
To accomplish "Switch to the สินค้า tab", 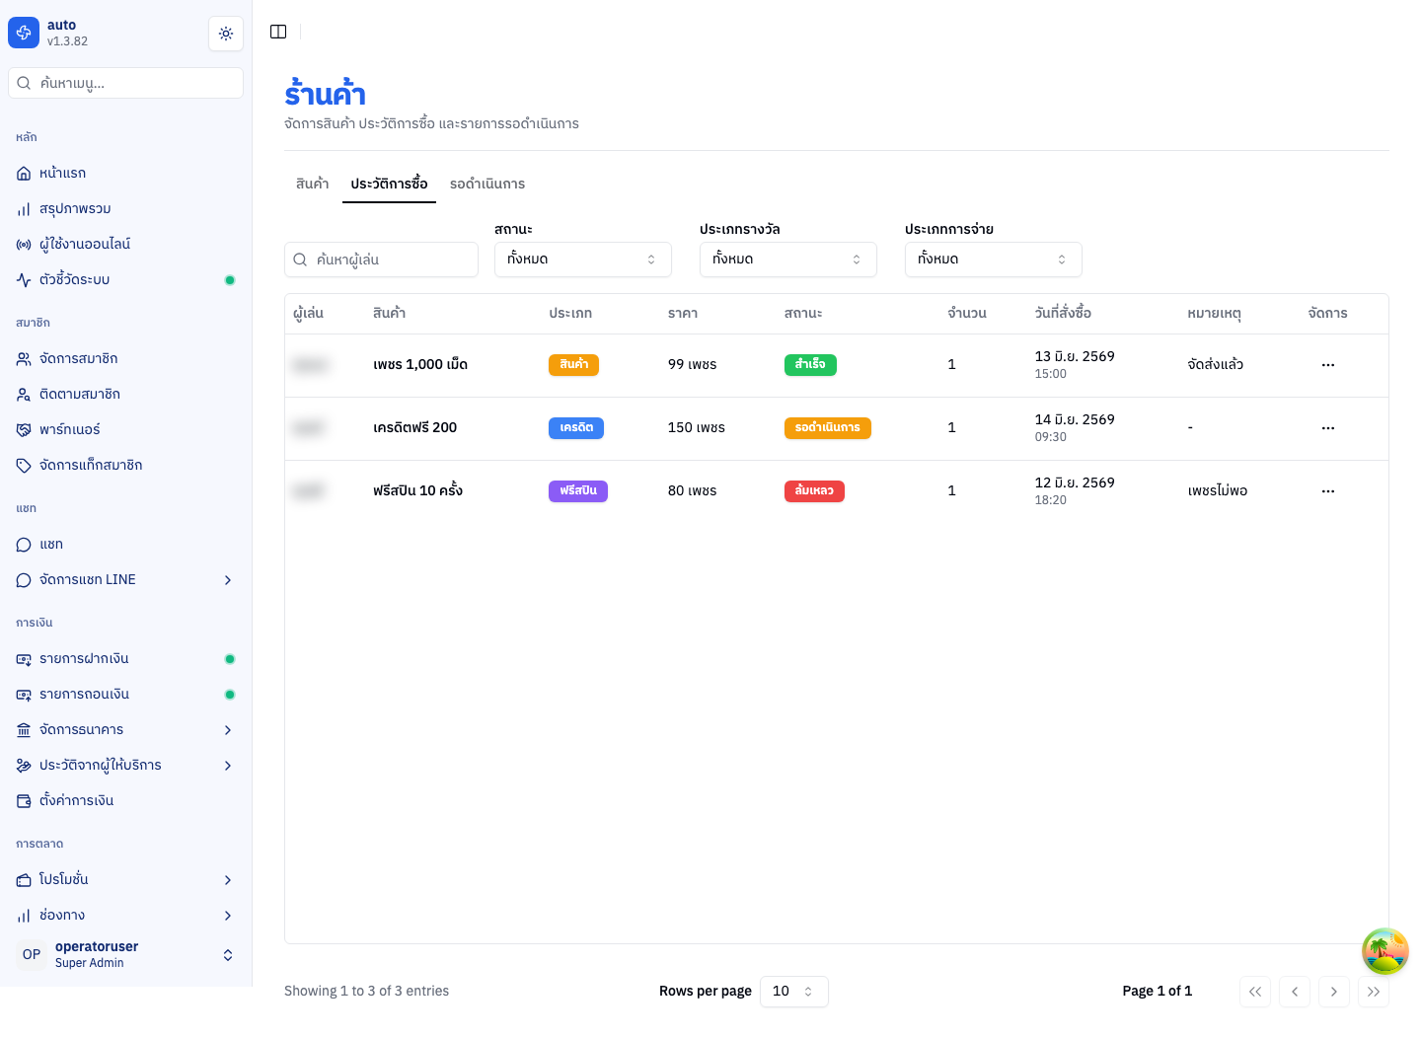I will (x=313, y=184).
